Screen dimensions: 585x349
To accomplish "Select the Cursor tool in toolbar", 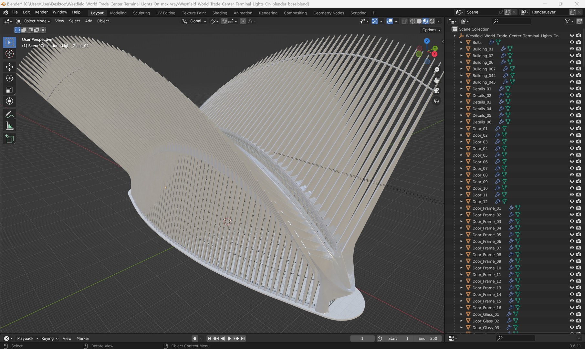I will point(9,54).
